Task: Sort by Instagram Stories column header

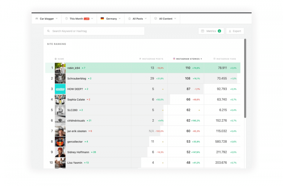Action: (x=187, y=59)
